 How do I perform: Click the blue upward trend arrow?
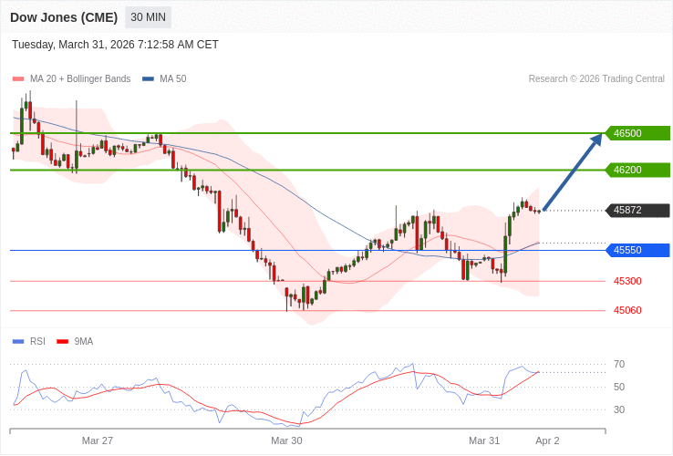click(573, 172)
